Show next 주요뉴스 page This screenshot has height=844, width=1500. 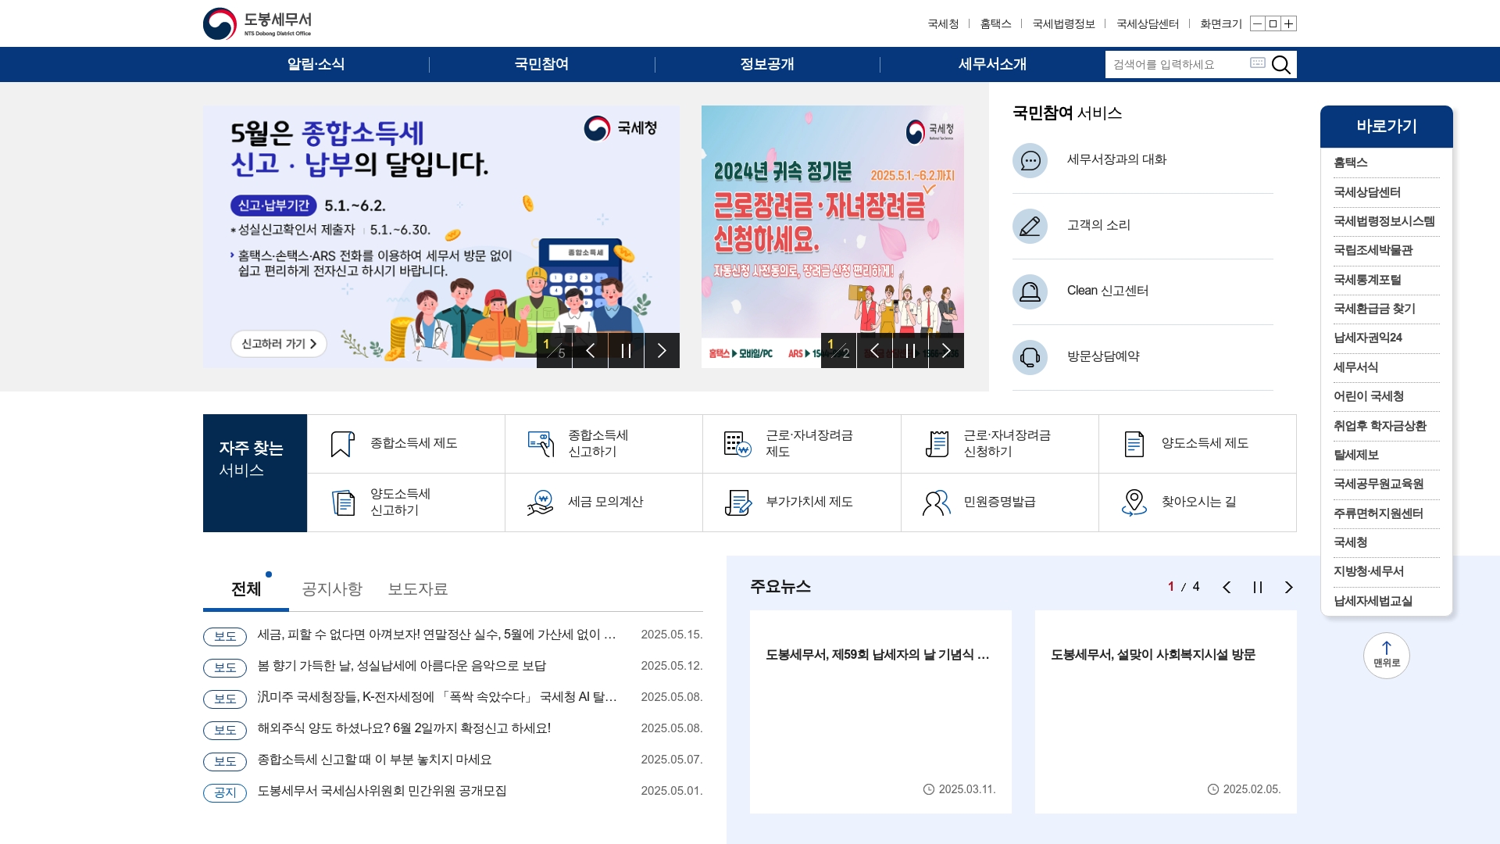tap(1289, 587)
